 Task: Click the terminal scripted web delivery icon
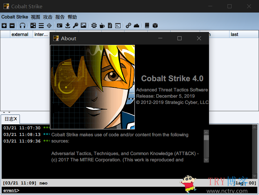118,26
